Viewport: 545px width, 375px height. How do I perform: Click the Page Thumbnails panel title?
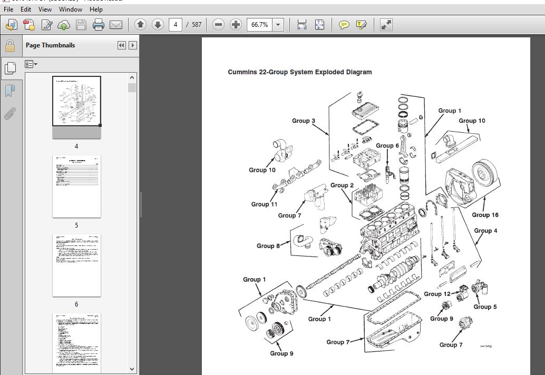coord(51,45)
